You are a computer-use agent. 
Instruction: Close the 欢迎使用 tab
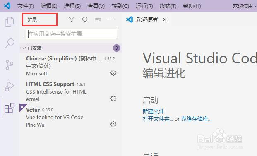click(x=165, y=20)
